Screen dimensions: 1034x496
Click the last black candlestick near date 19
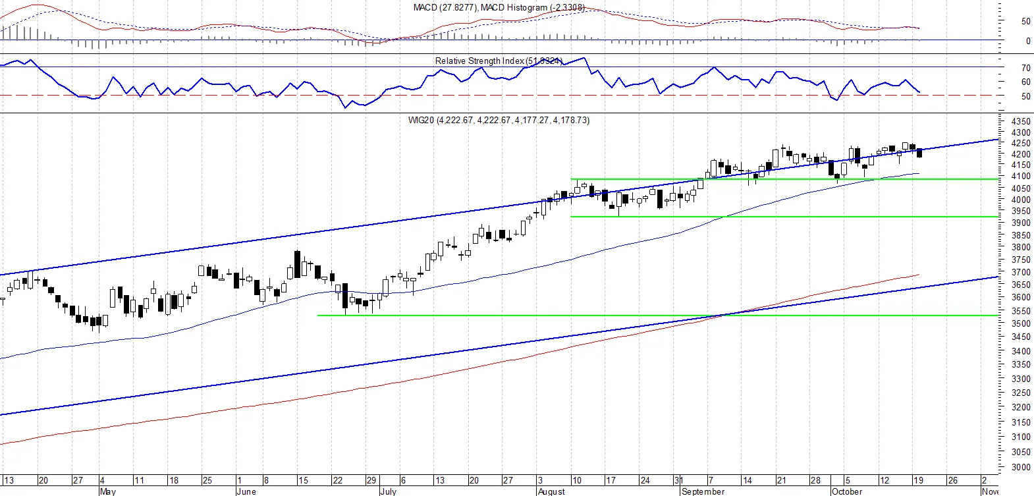point(919,153)
